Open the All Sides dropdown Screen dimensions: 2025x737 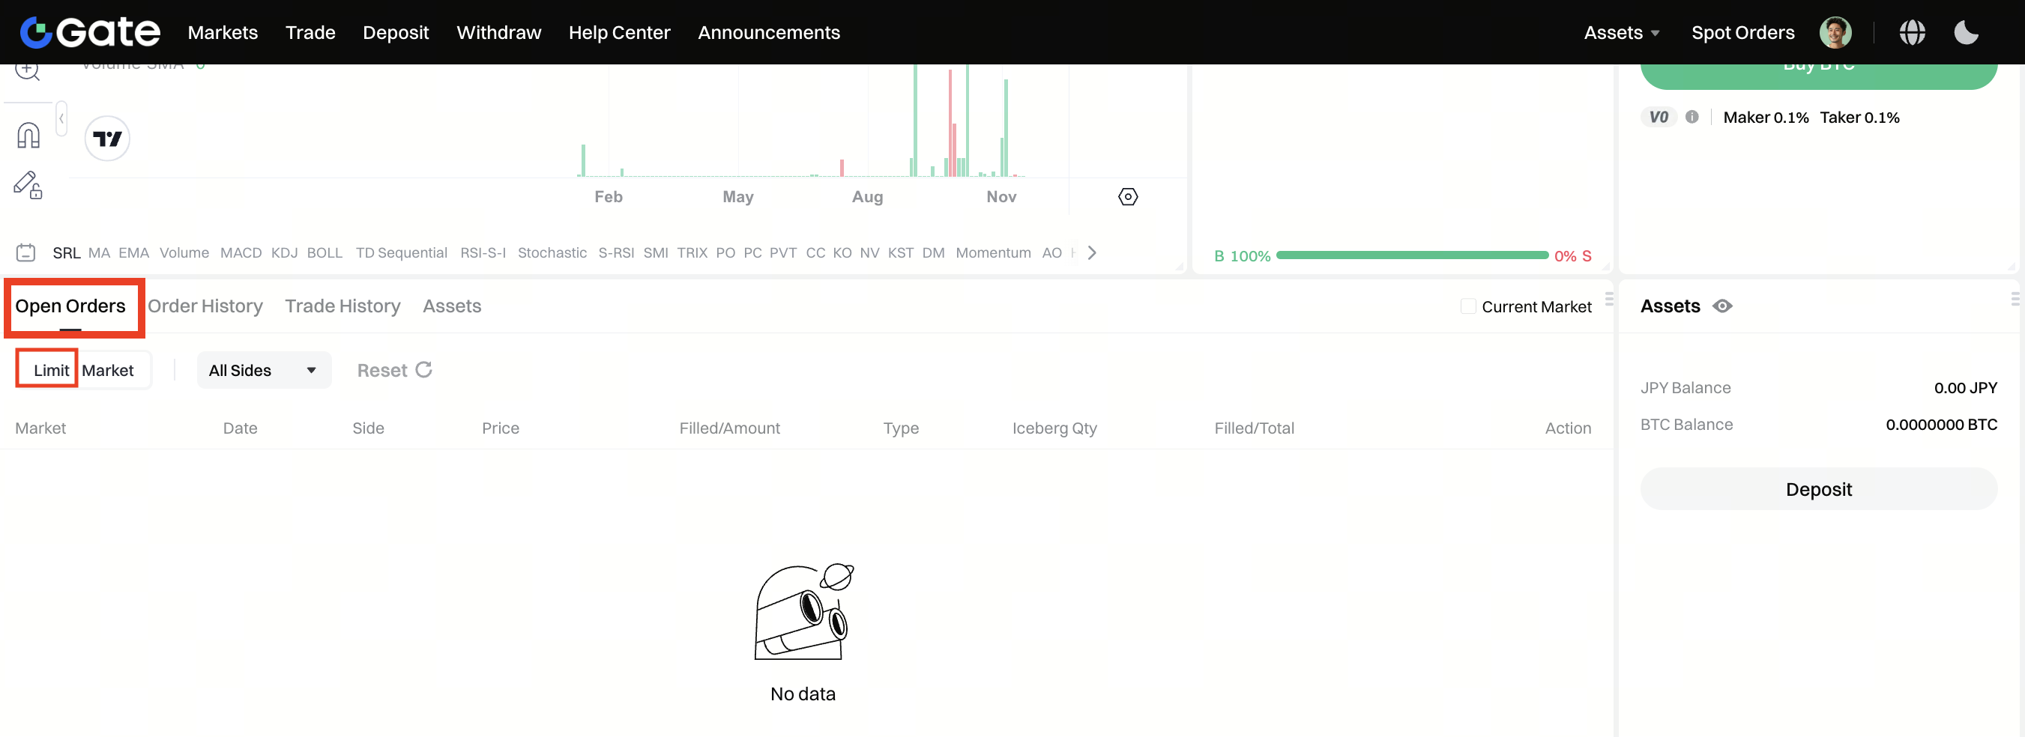pos(262,370)
